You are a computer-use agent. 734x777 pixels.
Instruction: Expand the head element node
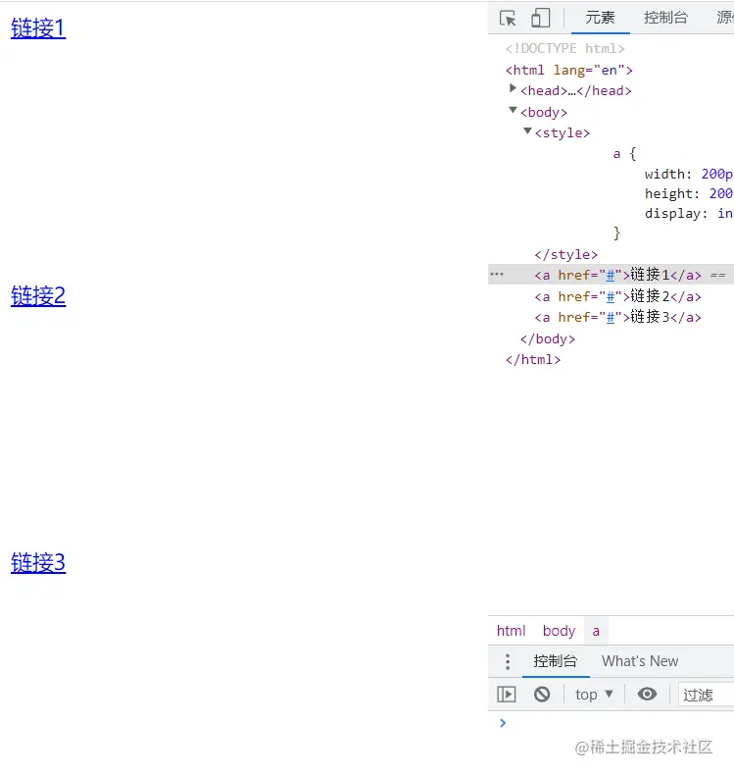pyautogui.click(x=513, y=88)
